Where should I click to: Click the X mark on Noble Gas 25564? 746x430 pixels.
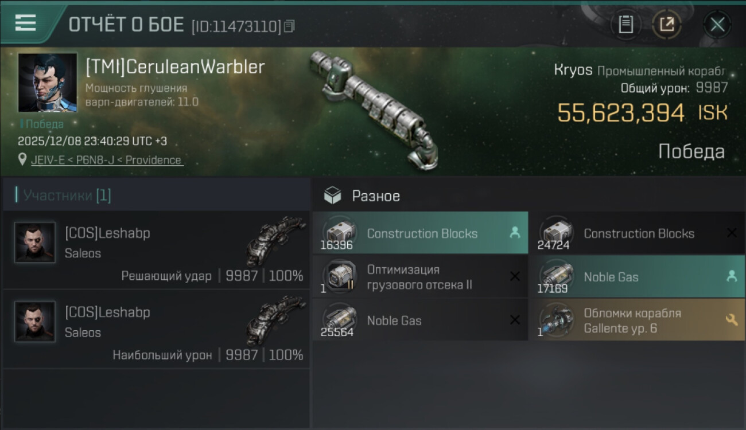click(x=515, y=320)
